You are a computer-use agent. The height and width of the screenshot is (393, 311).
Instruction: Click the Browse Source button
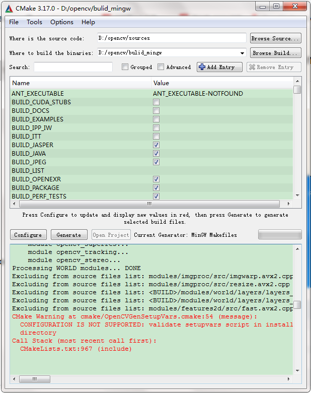coord(275,38)
